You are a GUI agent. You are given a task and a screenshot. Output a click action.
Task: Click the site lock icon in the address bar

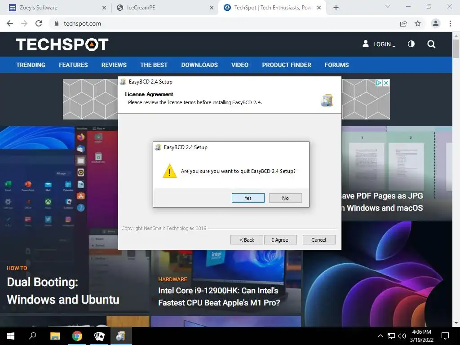pos(57,23)
